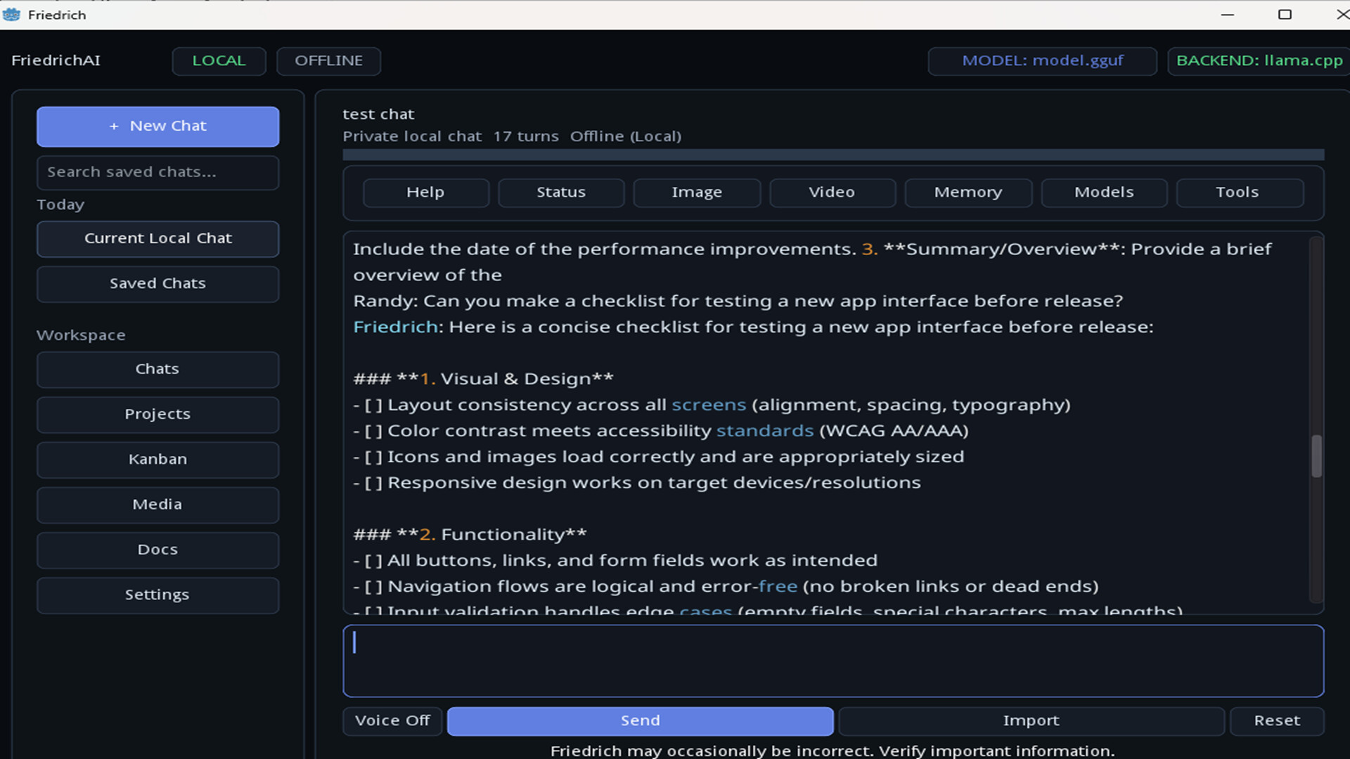Viewport: 1350px width, 759px height.
Task: Click the FriedrichAI logo text
Action: tap(56, 61)
